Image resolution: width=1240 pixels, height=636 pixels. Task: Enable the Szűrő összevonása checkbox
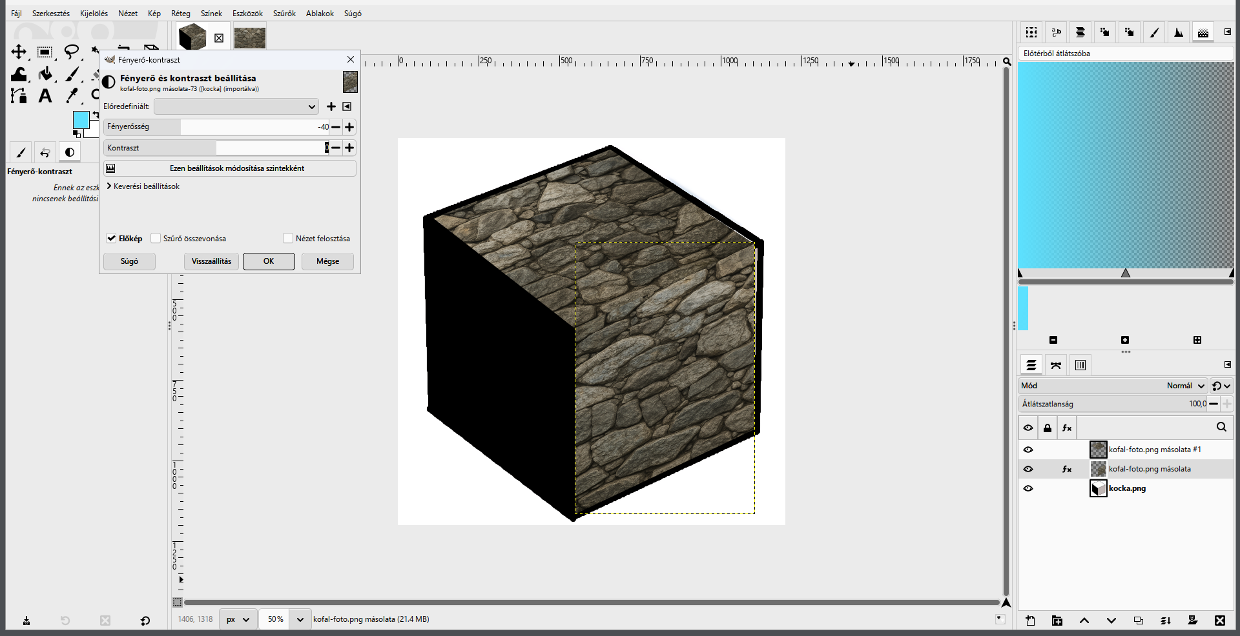pos(156,239)
